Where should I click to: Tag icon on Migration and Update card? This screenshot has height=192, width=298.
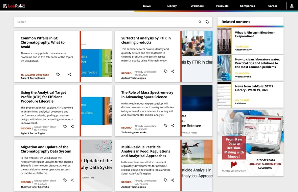click(x=65, y=180)
